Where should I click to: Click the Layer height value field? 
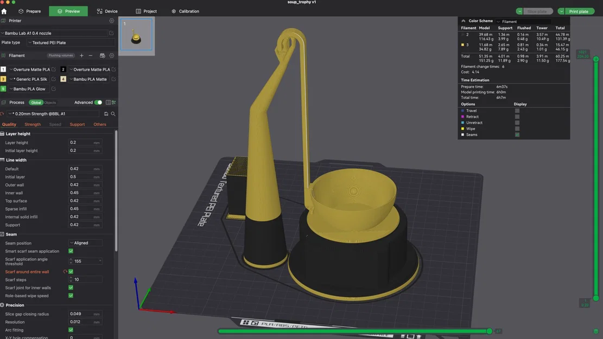[x=85, y=143]
